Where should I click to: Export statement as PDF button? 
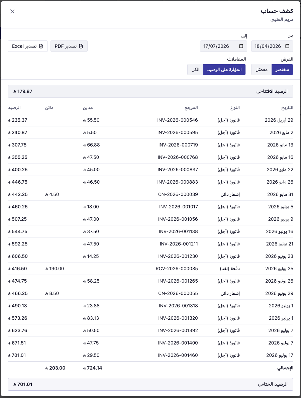(69, 46)
